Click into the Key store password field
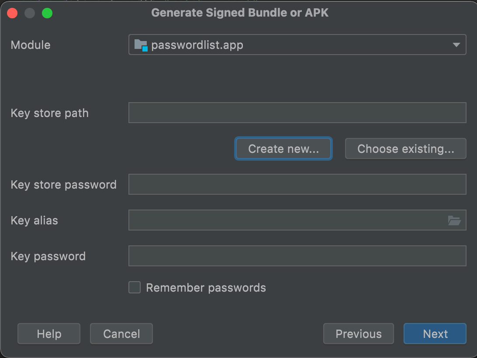This screenshot has width=477, height=358. (x=297, y=185)
